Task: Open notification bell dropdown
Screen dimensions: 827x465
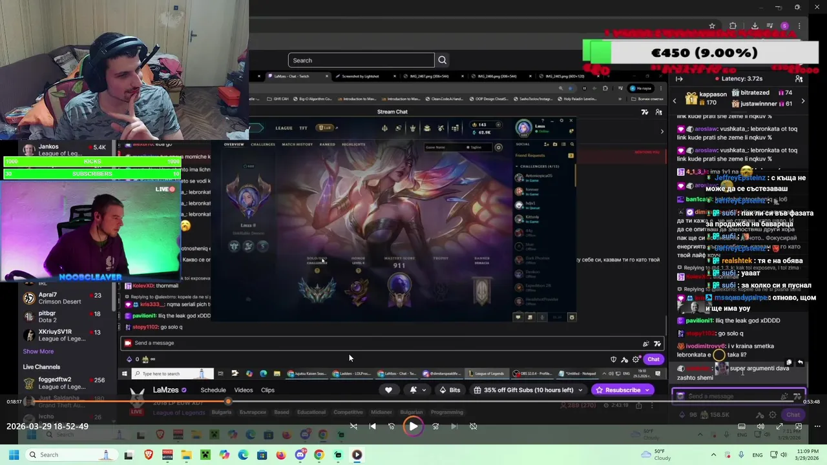Action: tap(417, 390)
